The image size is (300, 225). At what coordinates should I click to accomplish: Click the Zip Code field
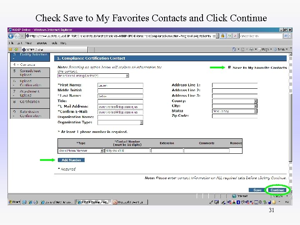pos(235,116)
